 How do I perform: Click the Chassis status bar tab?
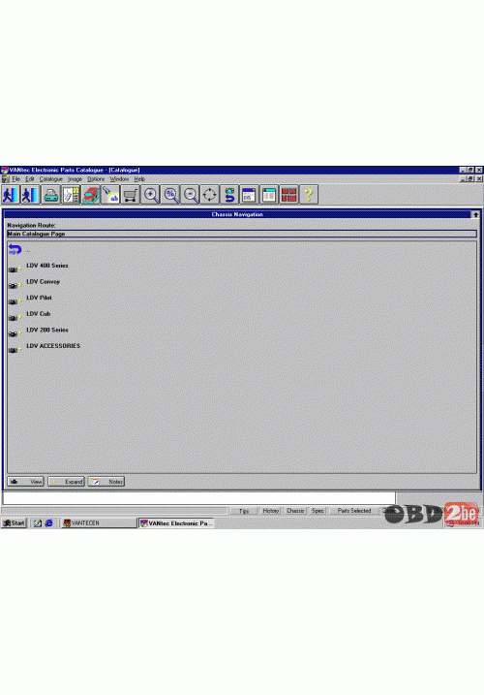[295, 511]
